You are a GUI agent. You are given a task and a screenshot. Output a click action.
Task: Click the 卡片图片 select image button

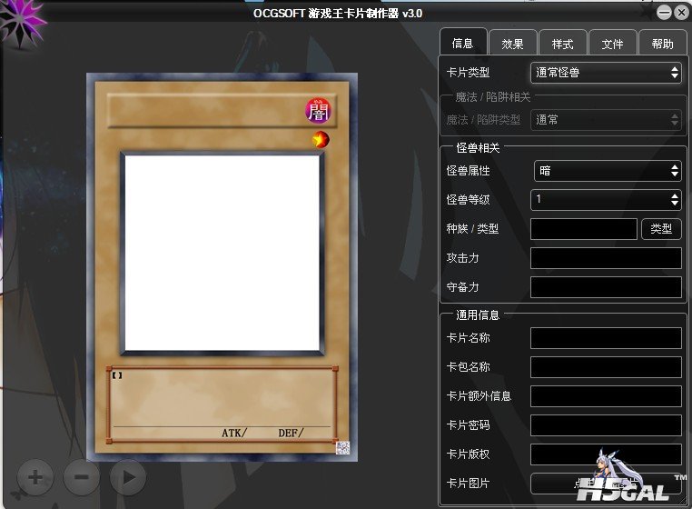coord(605,484)
